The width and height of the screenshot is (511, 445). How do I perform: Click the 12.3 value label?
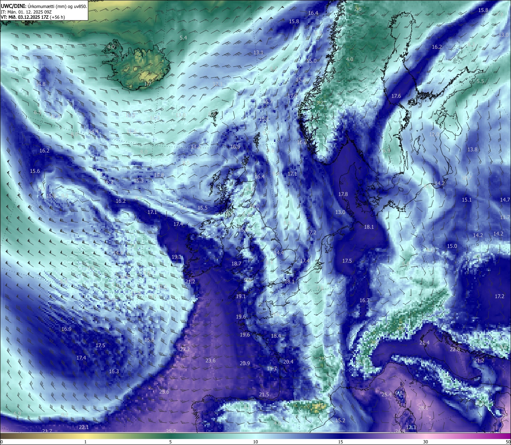click(x=411, y=427)
